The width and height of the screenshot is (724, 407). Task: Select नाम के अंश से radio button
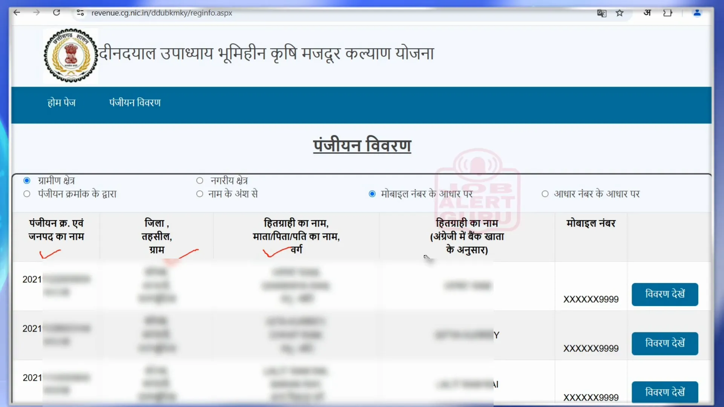(200, 194)
